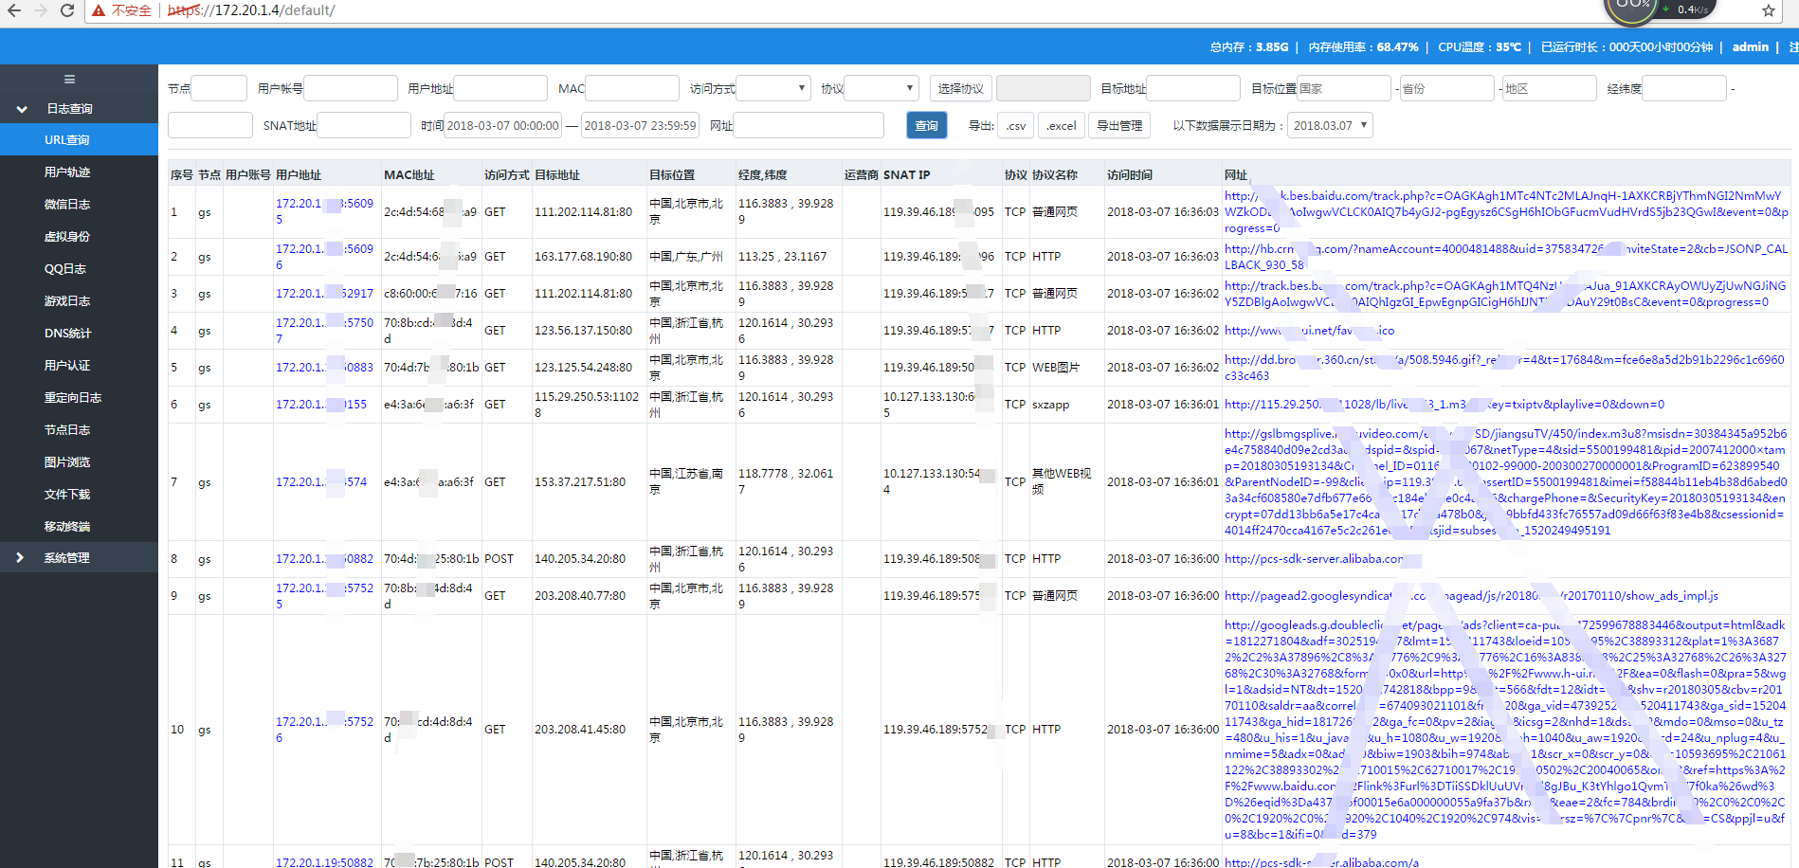Click the 查询 search button

pos(927,125)
